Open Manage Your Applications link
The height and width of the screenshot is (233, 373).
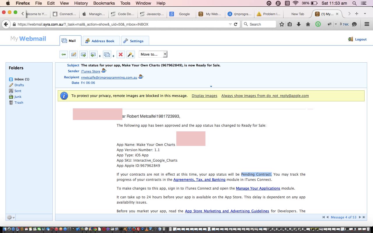point(258,188)
